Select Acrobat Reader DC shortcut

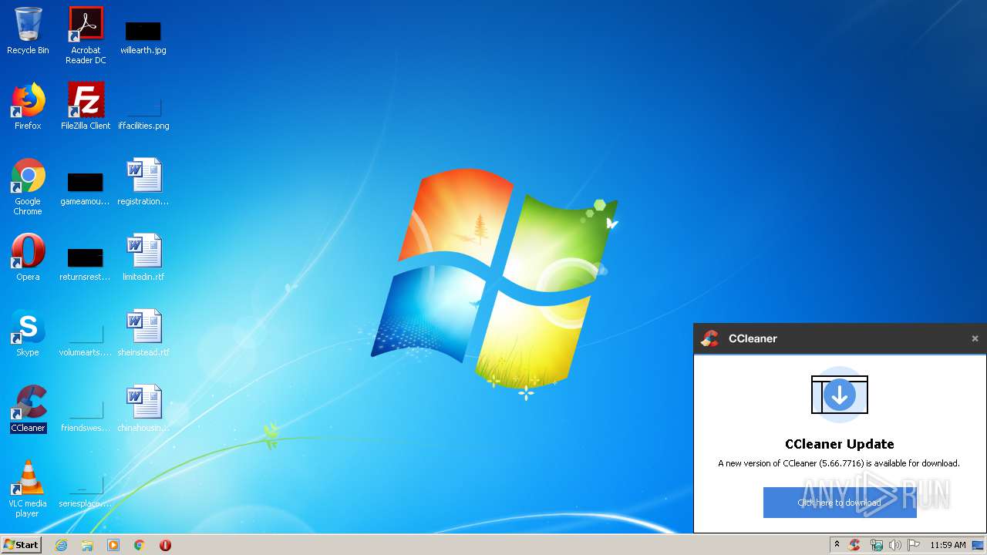click(86, 35)
